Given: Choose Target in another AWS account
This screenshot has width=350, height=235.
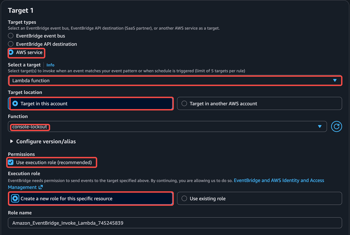Looking at the screenshot, I should pos(184,104).
